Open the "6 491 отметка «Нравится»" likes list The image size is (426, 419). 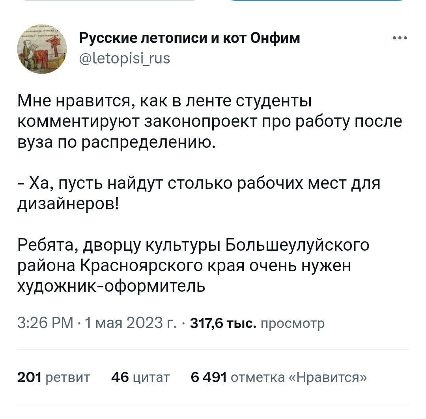[278, 378]
